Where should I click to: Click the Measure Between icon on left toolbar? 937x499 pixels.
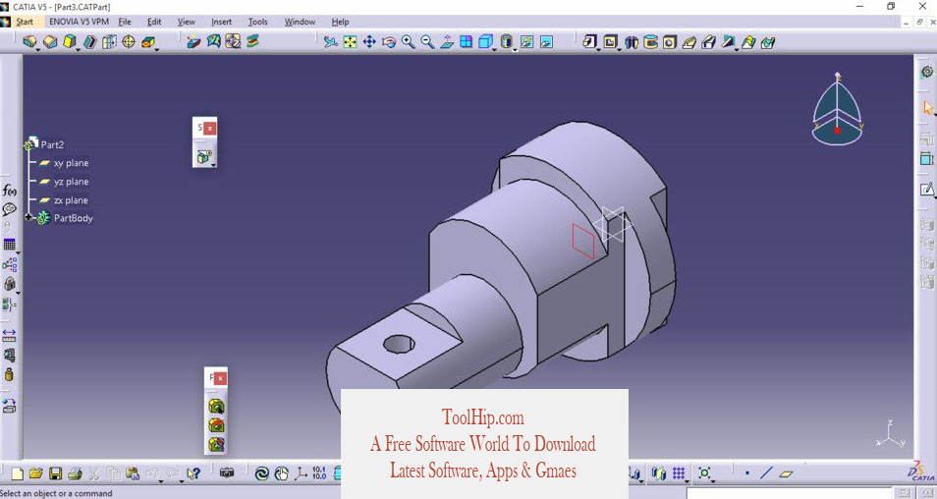click(10, 335)
